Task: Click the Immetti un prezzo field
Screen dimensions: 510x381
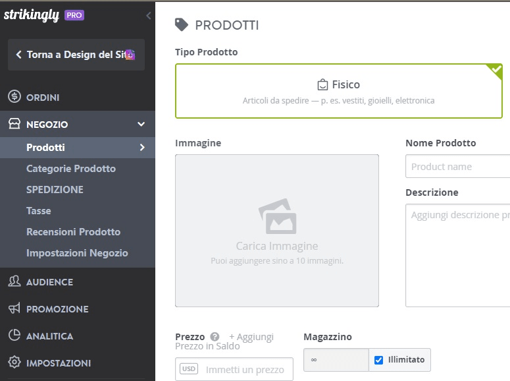Action: point(234,369)
